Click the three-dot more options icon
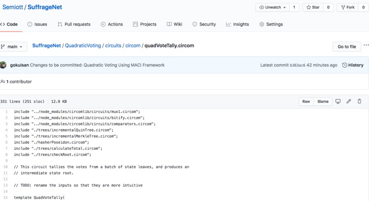This screenshot has width=369, height=201. 366,45
